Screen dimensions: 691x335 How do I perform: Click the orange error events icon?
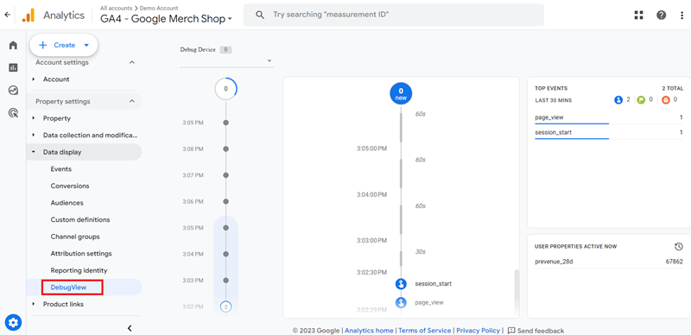[x=665, y=100]
